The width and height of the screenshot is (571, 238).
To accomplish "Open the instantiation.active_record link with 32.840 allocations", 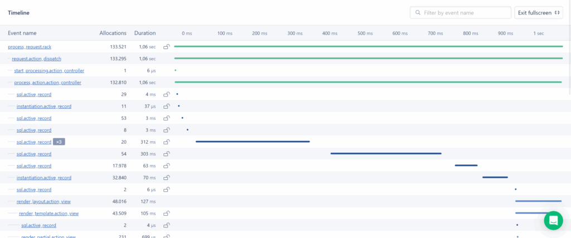I will pos(43,178).
